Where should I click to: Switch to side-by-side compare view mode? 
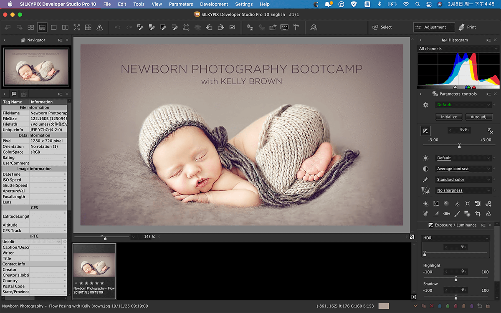[x=65, y=28]
